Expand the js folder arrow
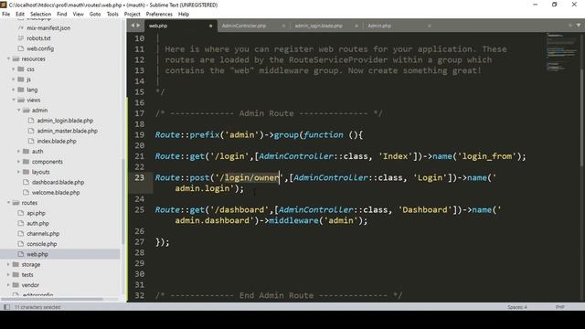 tap(14, 80)
